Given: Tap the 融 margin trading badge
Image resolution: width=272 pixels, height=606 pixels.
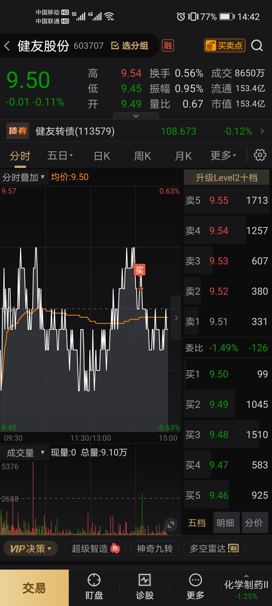Looking at the screenshot, I should pyautogui.click(x=168, y=46).
